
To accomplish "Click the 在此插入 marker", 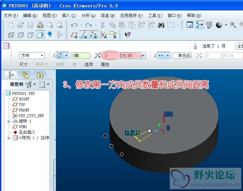I will tap(27, 132).
